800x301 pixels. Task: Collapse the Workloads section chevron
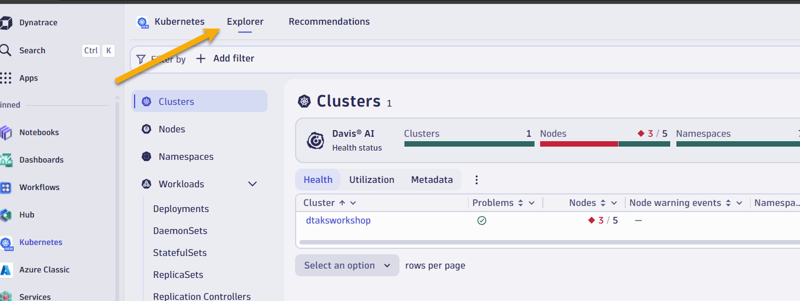253,184
